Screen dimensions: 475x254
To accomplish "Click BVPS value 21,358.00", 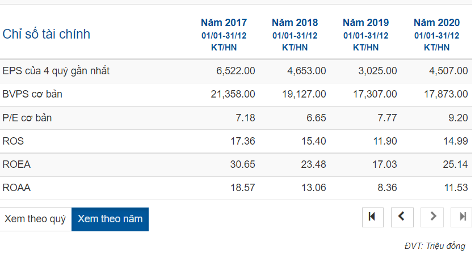I will [233, 94].
